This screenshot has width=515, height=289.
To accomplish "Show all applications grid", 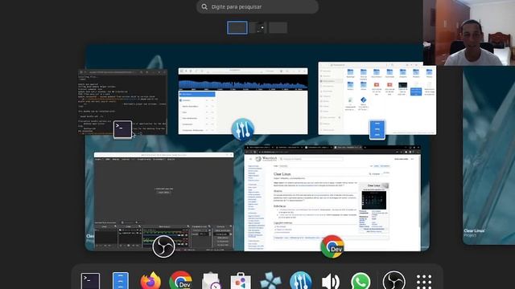I will tap(424, 282).
